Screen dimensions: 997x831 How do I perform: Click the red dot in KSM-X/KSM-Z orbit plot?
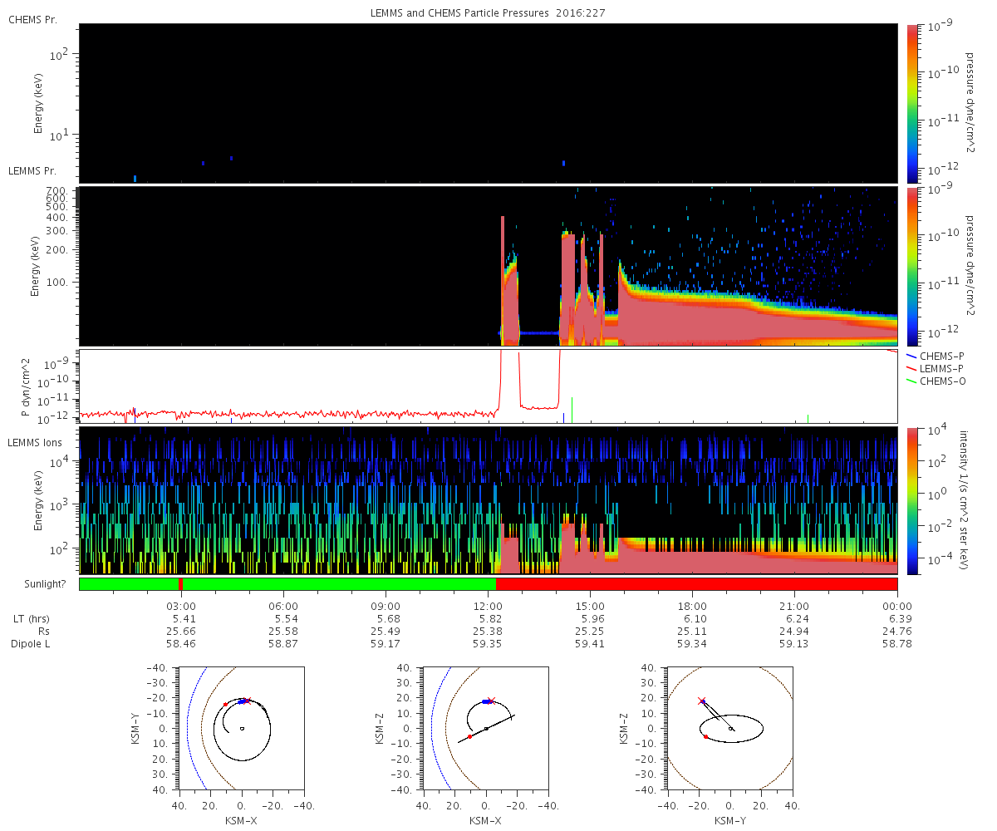[469, 736]
